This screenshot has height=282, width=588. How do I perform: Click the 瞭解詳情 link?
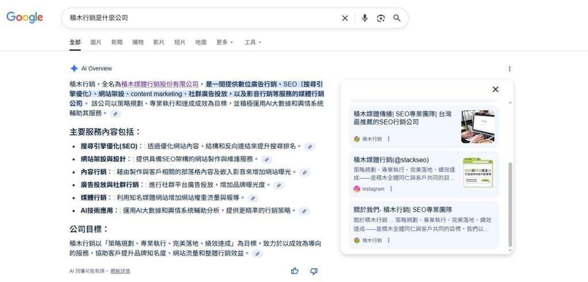point(120,271)
